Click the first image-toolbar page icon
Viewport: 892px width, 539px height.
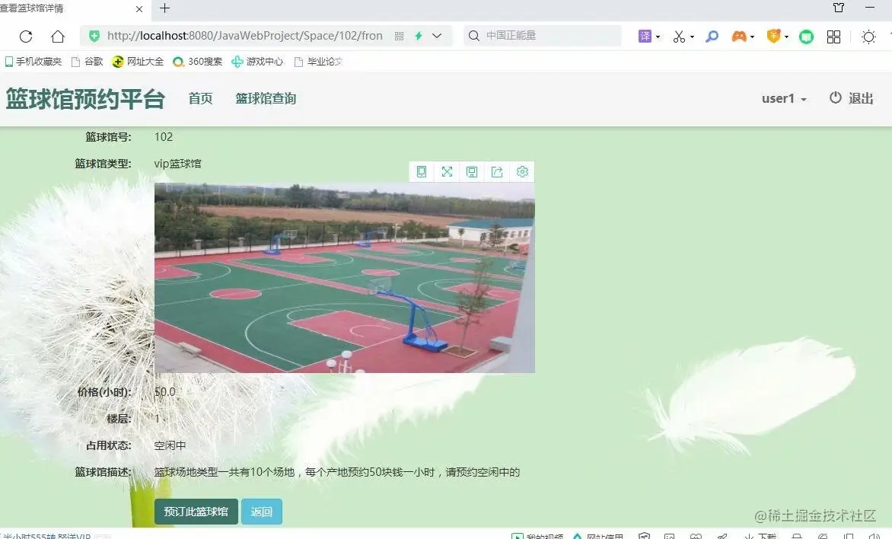tap(422, 172)
